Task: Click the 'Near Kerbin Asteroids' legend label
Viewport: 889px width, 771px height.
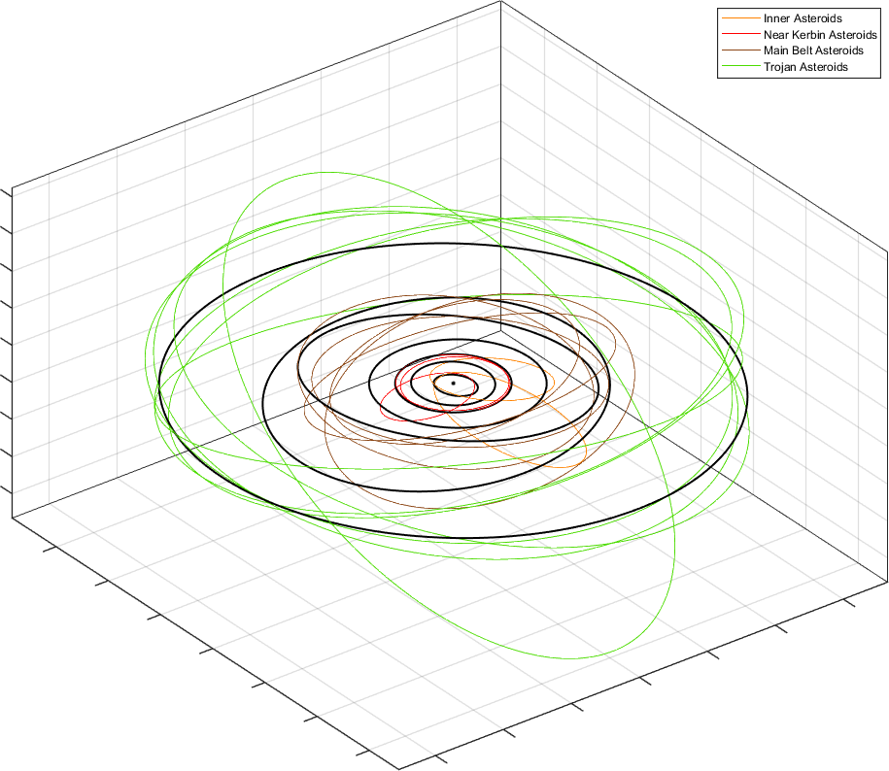Action: [820, 35]
